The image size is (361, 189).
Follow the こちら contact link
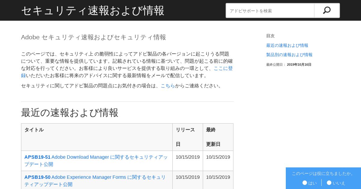coord(168,85)
